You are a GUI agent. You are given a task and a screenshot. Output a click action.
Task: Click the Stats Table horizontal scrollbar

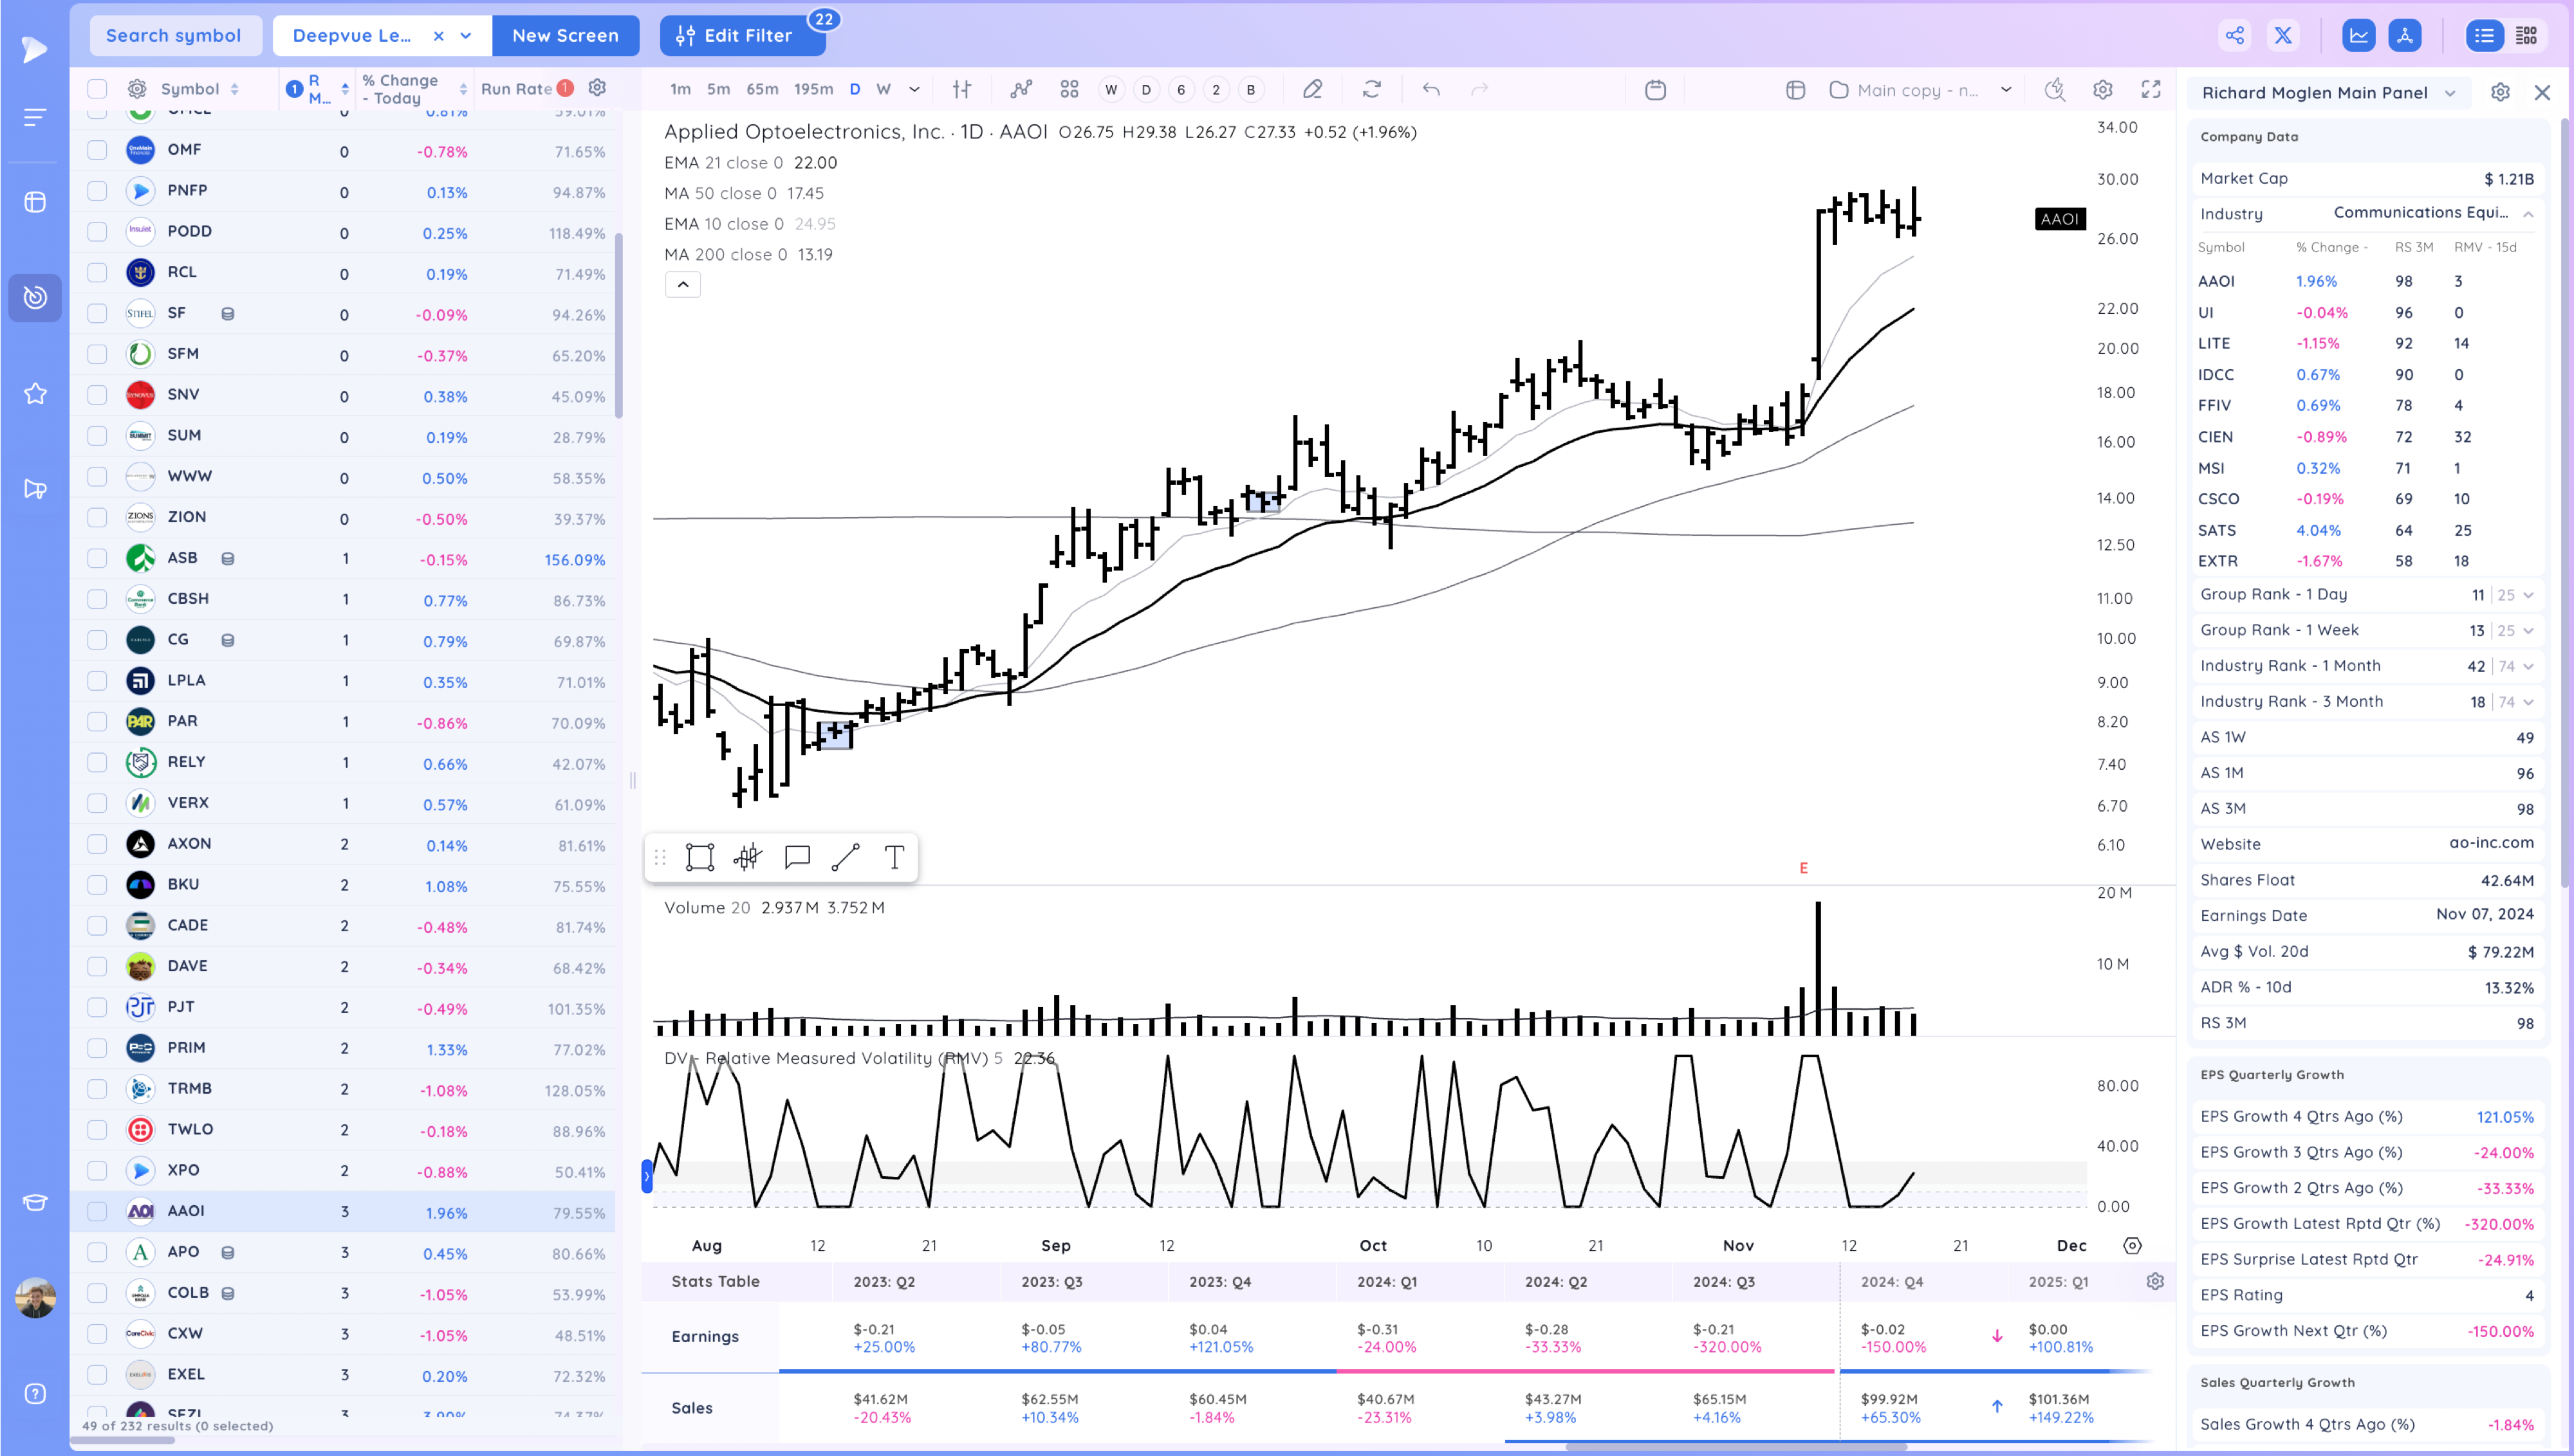click(x=1736, y=1447)
